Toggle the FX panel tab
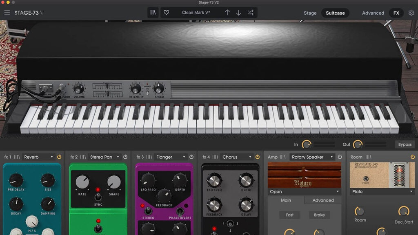The image size is (418, 235). tap(396, 13)
